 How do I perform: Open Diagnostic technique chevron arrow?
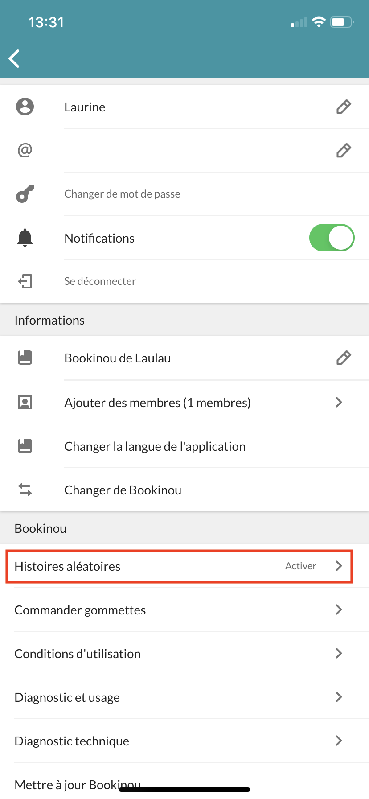[339, 741]
